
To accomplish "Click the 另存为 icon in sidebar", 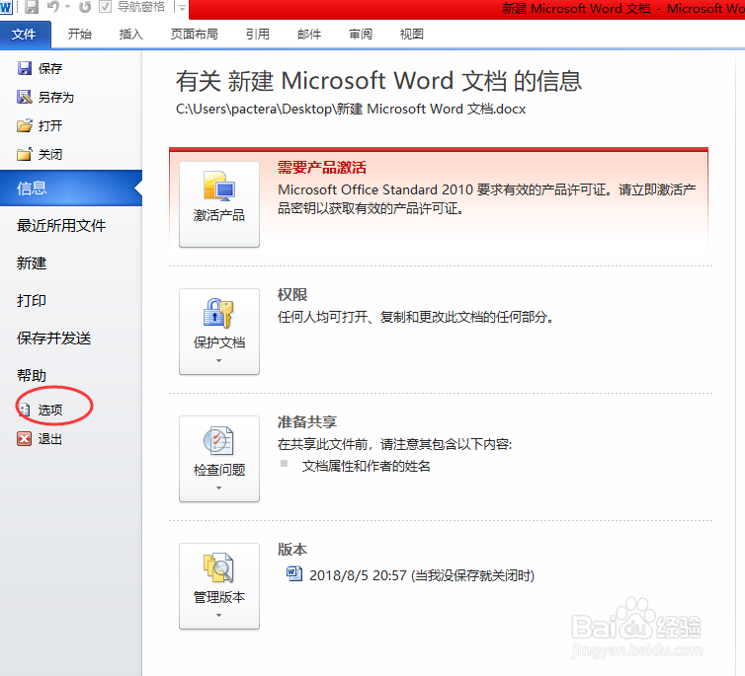I will pyautogui.click(x=25, y=97).
